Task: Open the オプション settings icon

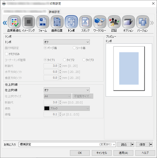Action: [128, 22]
